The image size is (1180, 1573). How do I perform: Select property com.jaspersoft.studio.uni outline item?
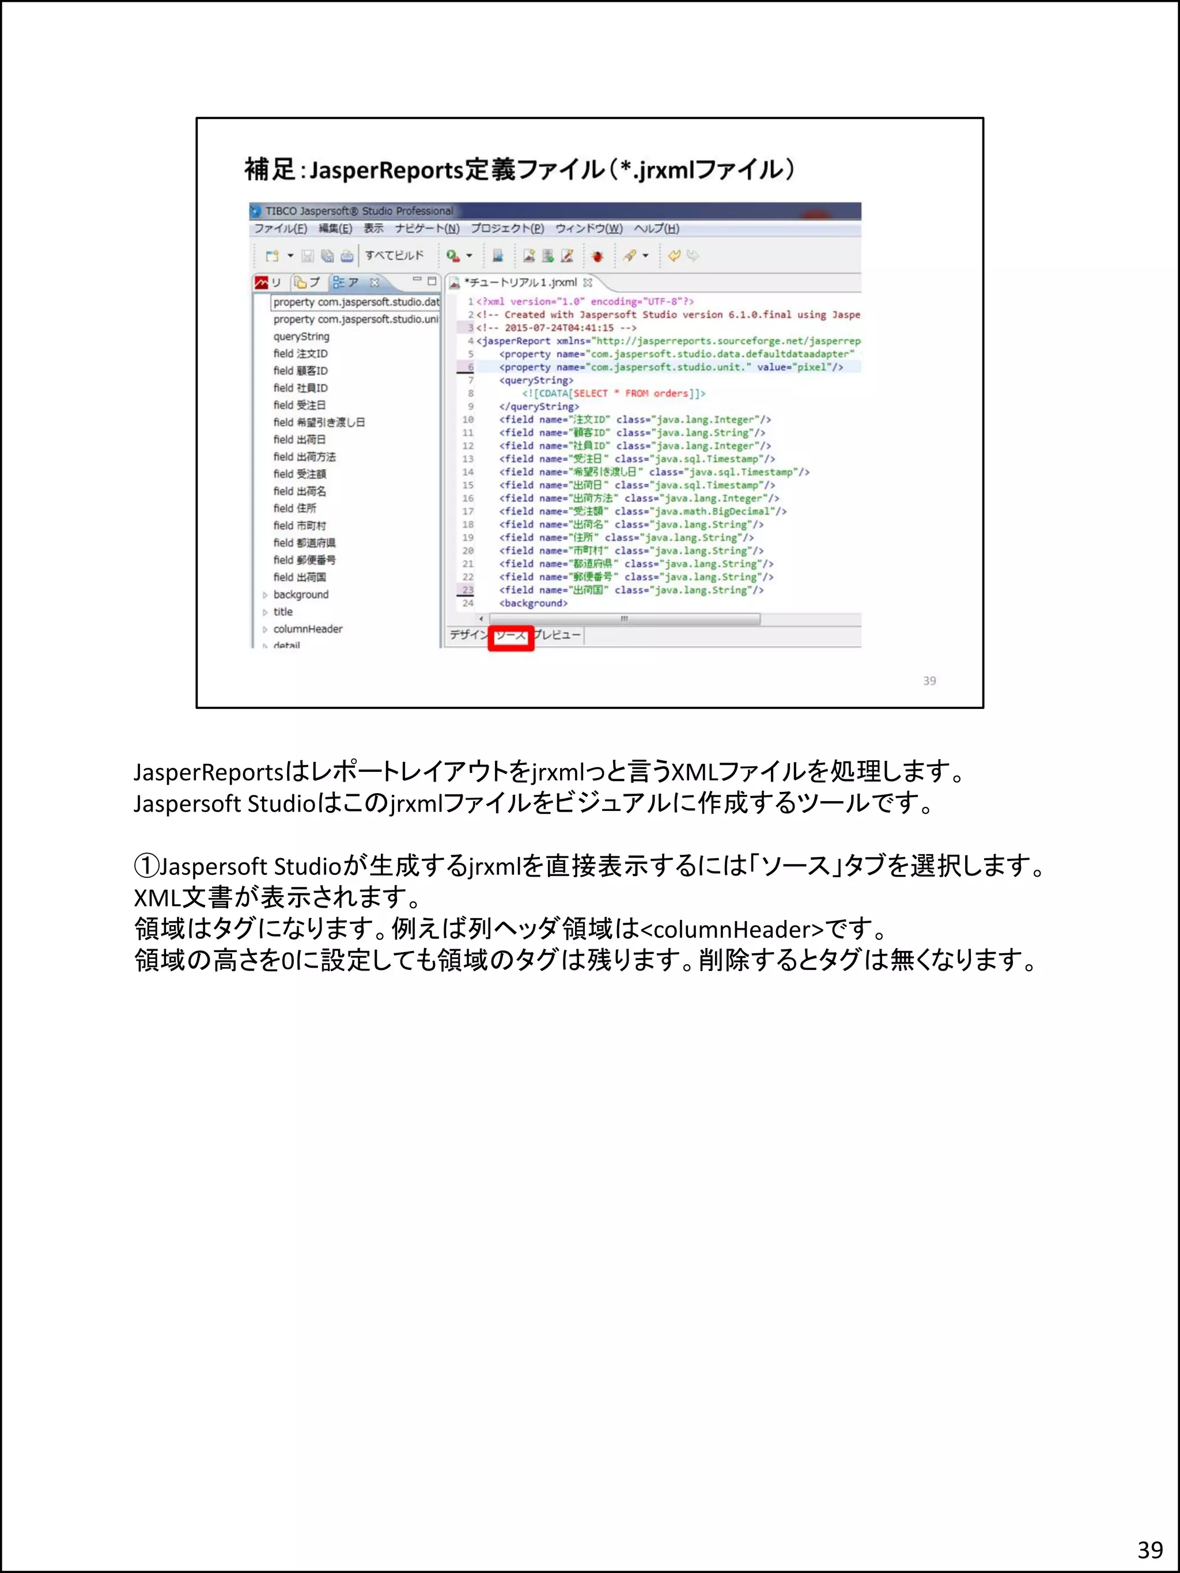click(355, 319)
